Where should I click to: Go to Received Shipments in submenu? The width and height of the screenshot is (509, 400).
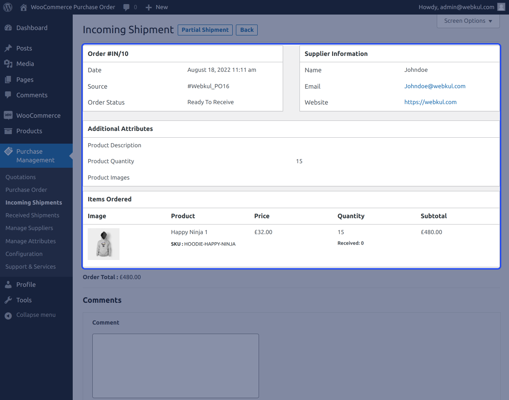32,215
